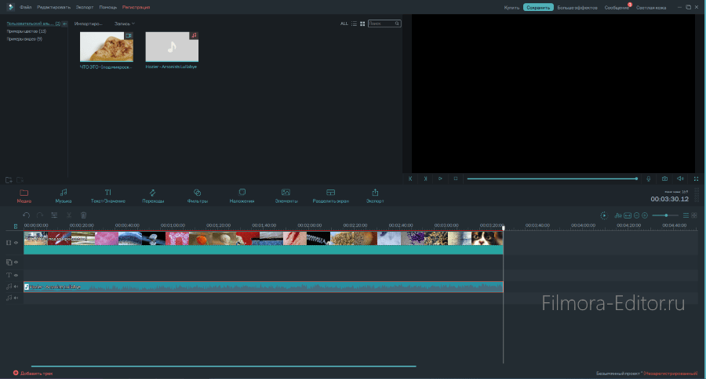Open the Переходы (Transitions) panel

pyautogui.click(x=152, y=195)
